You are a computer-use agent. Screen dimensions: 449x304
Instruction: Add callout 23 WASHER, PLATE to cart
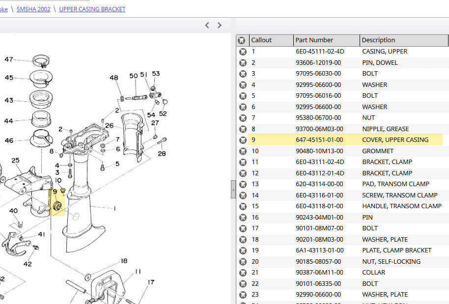pyautogui.click(x=243, y=295)
